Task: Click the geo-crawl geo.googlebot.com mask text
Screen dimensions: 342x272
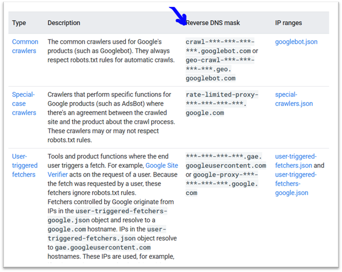Action: click(220, 69)
